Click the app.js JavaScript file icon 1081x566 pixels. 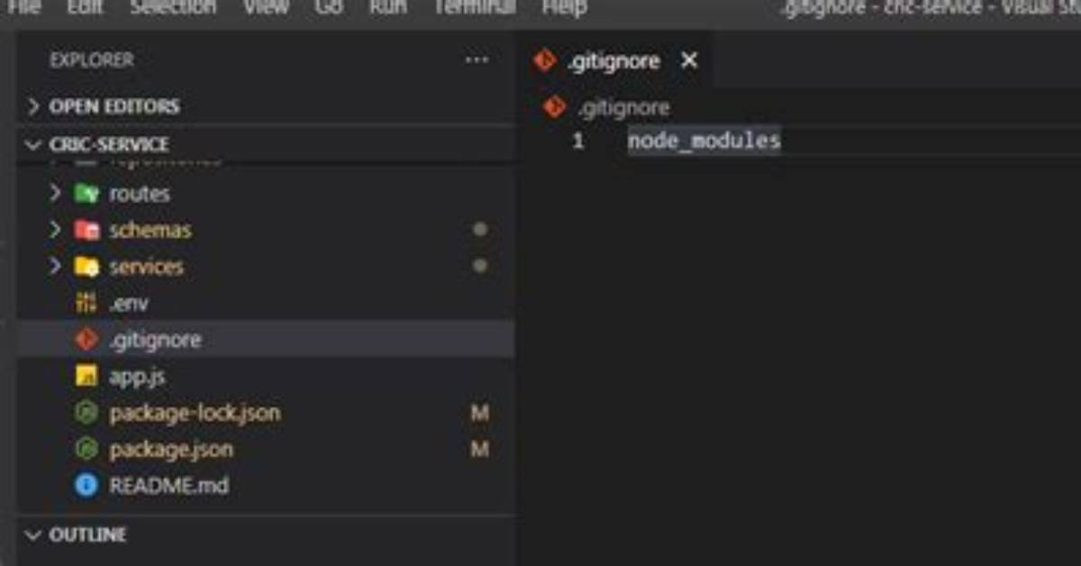tap(86, 377)
